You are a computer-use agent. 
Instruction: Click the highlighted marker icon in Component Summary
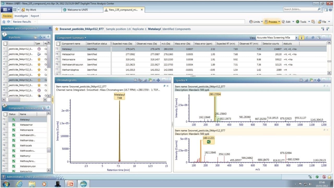pos(301,38)
